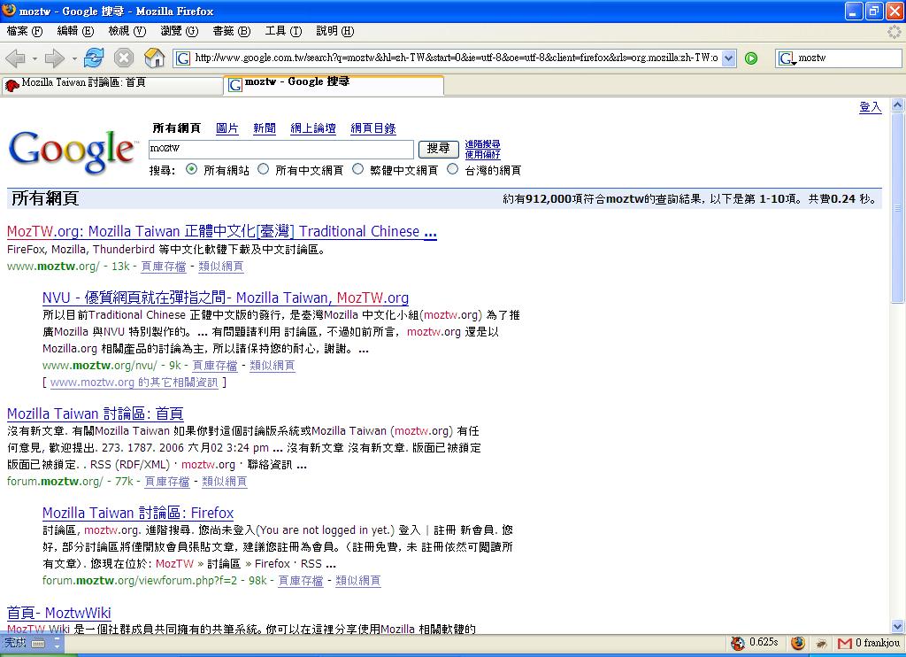906x657 pixels.
Task: Click the Back navigation arrow
Action: point(16,58)
